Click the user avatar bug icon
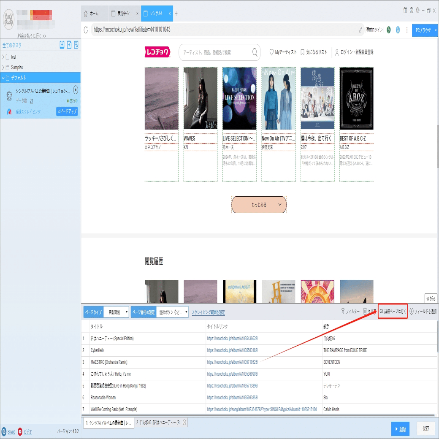 [x=8, y=19]
